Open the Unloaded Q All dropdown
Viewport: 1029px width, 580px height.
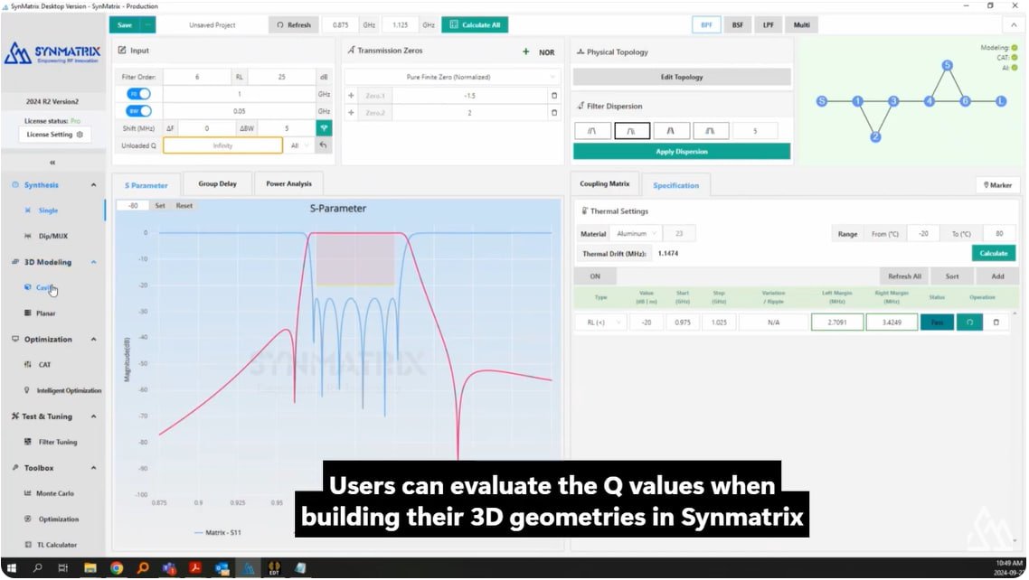[299, 145]
